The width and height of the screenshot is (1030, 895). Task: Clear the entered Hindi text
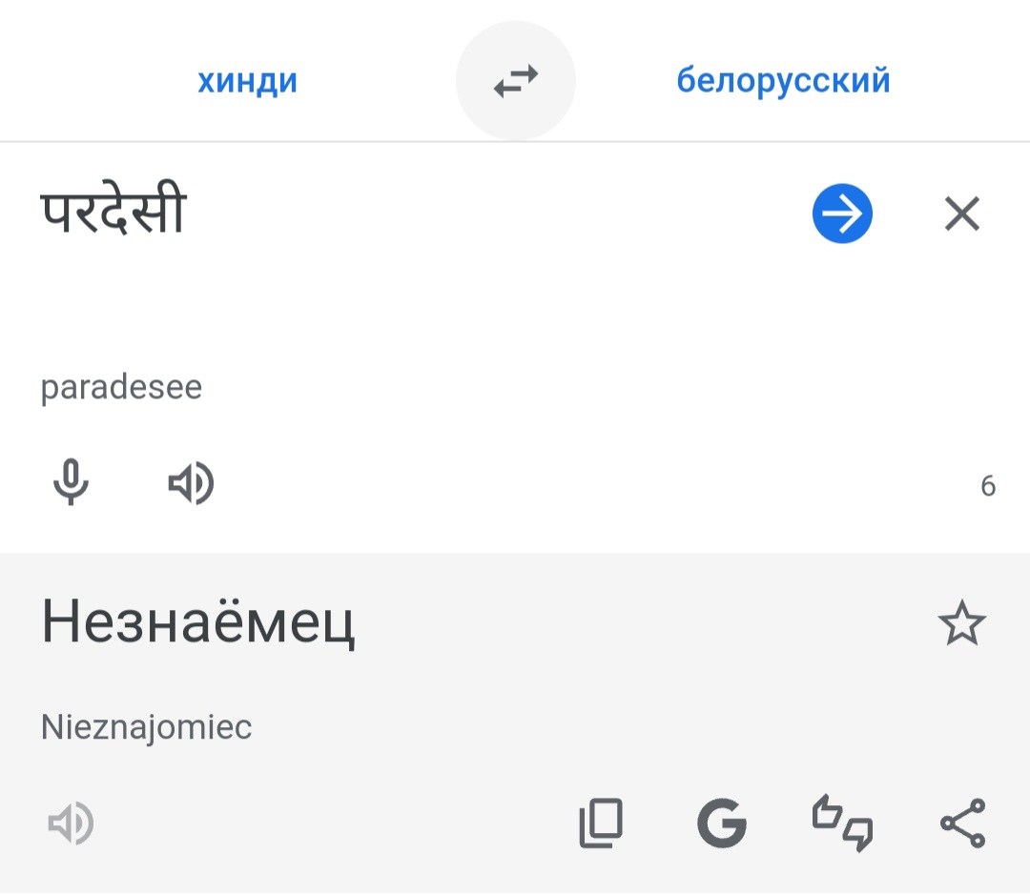click(961, 214)
